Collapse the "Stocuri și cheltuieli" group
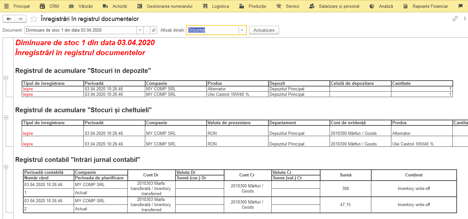Viewport: 468px width, 219px height. pyautogui.click(x=6, y=117)
